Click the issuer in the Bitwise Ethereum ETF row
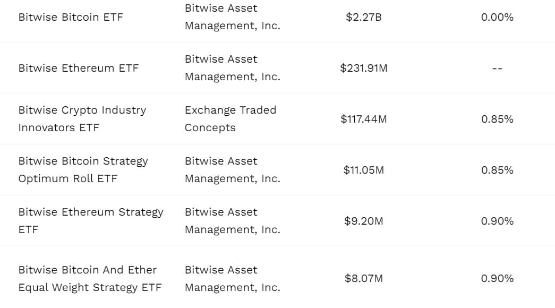The height and width of the screenshot is (308, 555). pos(232,68)
